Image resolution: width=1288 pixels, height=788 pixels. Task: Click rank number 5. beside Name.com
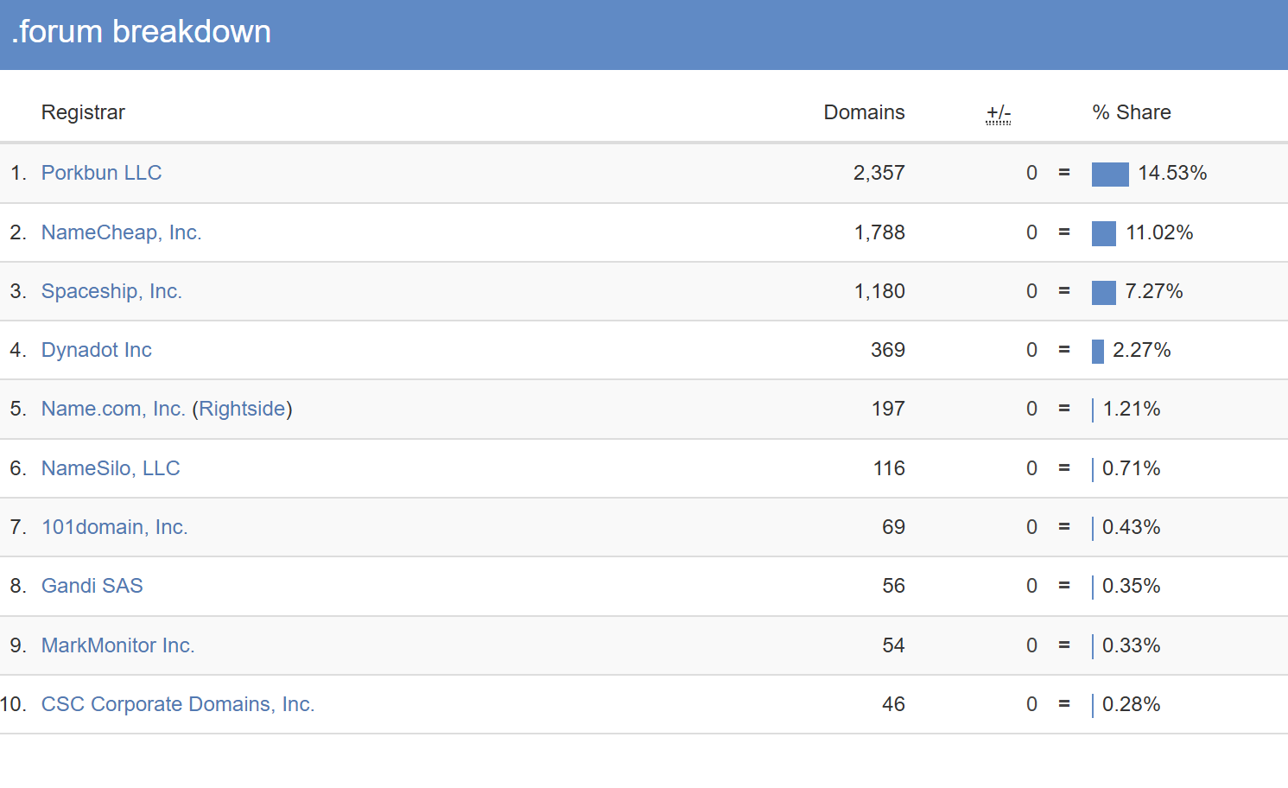18,409
